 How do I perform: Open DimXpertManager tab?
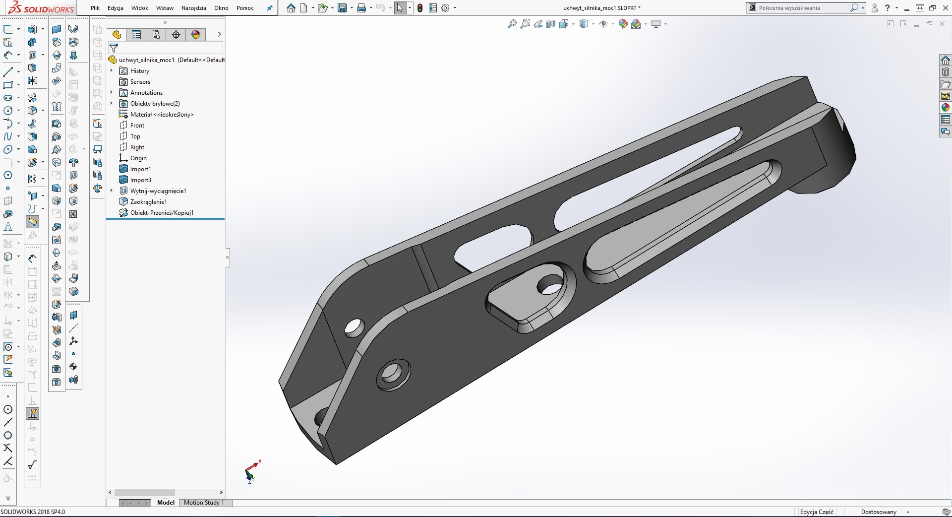[x=176, y=34]
